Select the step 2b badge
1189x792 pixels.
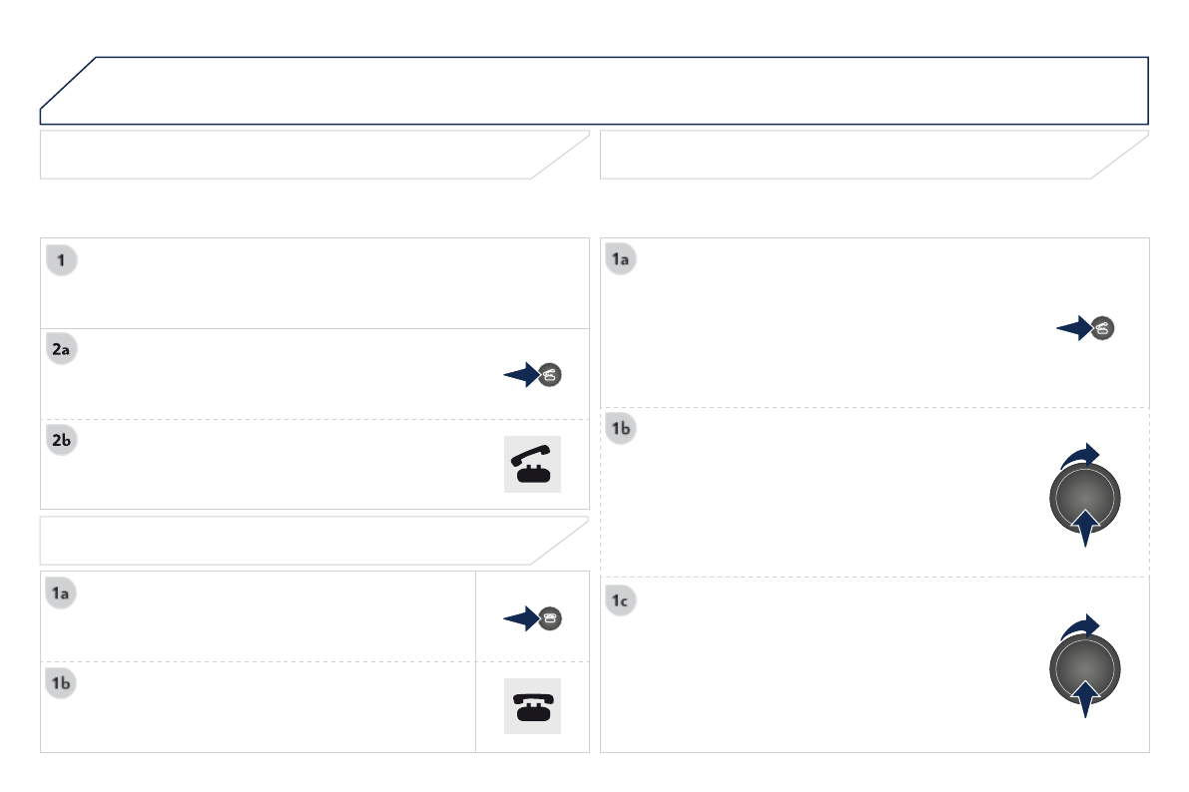tap(62, 440)
